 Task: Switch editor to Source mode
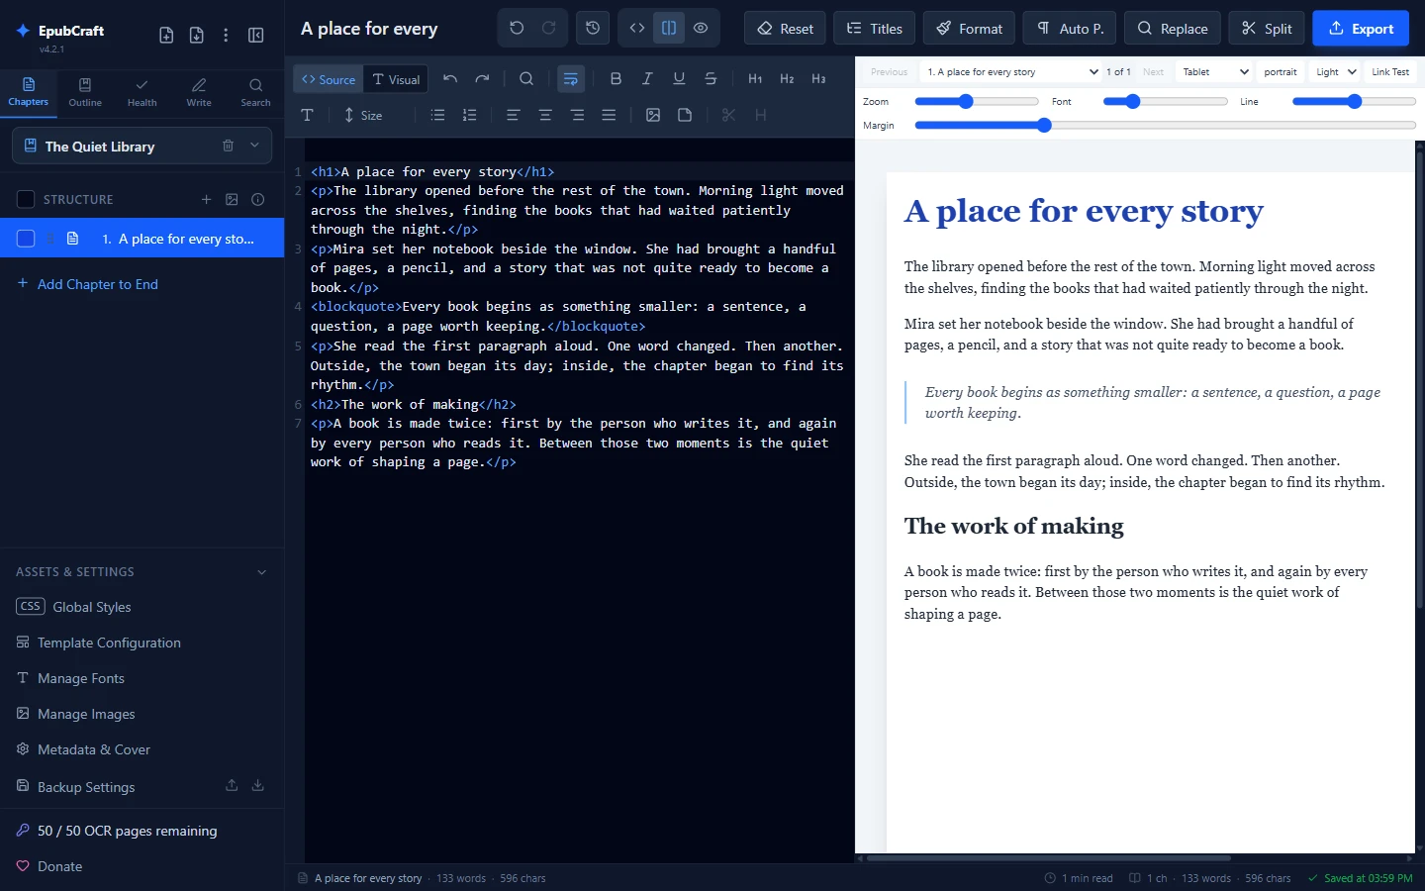pos(329,79)
